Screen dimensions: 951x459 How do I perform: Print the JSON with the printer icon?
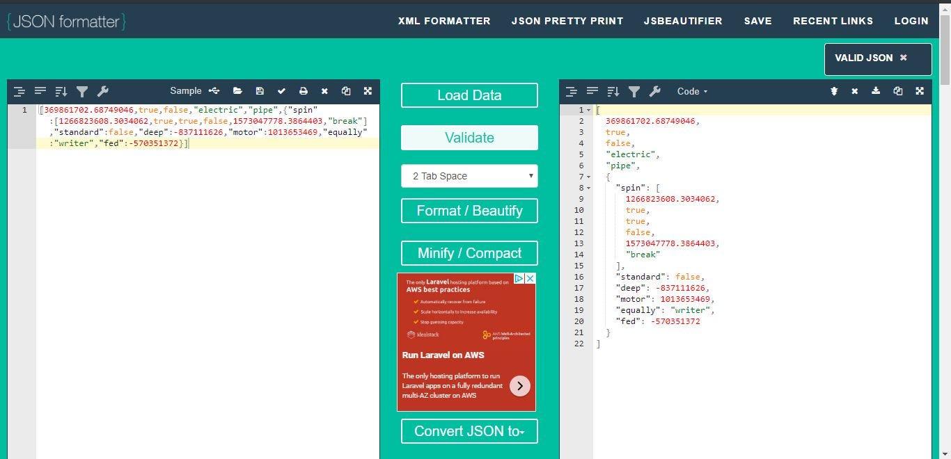[x=303, y=90]
